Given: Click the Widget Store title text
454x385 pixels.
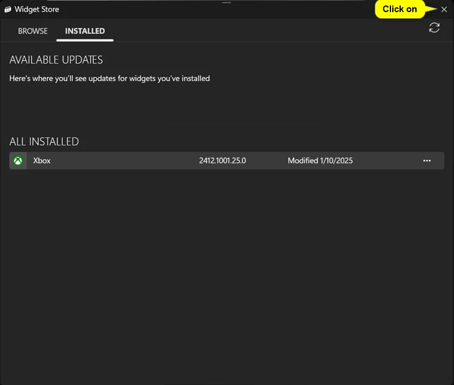Looking at the screenshot, I should [37, 10].
